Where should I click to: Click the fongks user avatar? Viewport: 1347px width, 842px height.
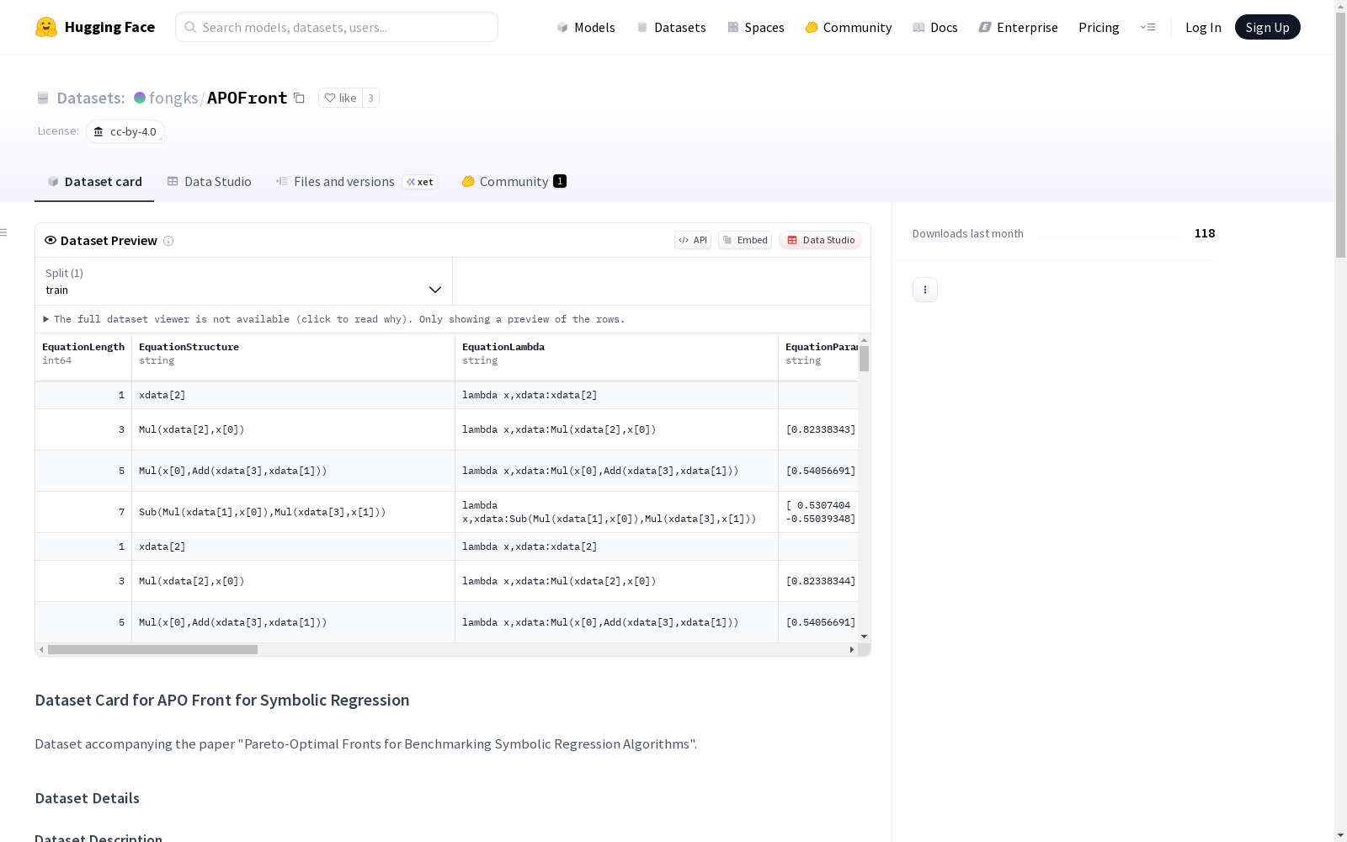click(x=140, y=98)
